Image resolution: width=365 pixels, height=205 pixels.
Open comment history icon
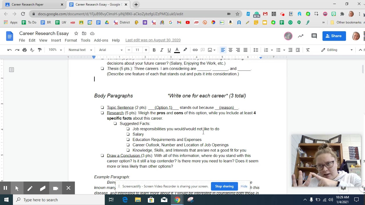(x=314, y=36)
